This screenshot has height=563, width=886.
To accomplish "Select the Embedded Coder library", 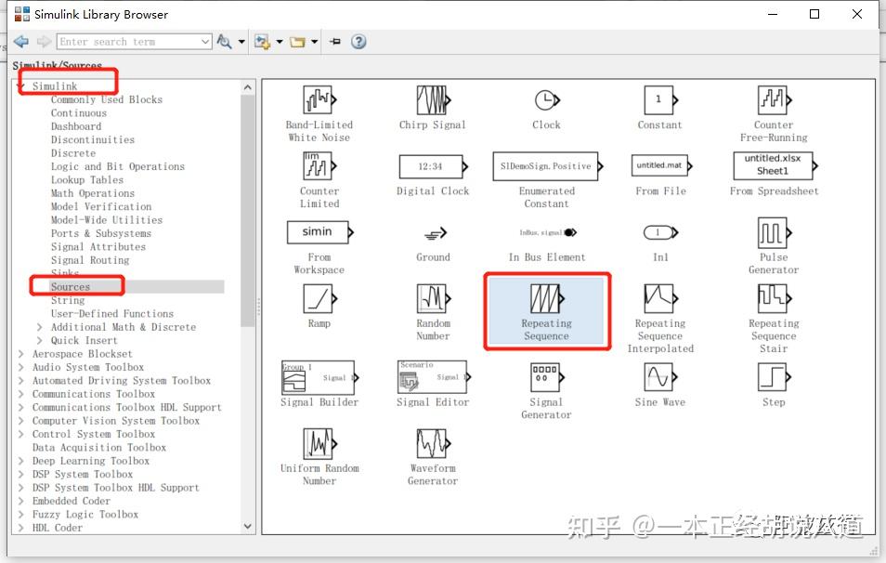I will tap(72, 501).
